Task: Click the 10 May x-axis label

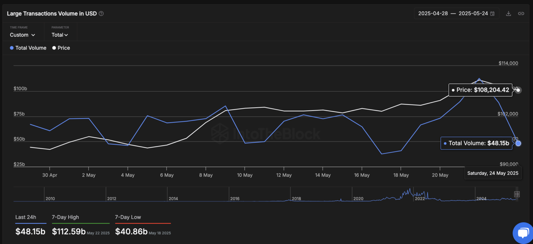Action: tap(245, 175)
